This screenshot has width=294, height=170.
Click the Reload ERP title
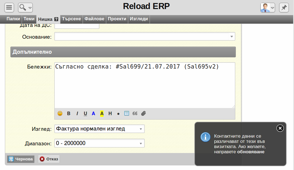146,6
